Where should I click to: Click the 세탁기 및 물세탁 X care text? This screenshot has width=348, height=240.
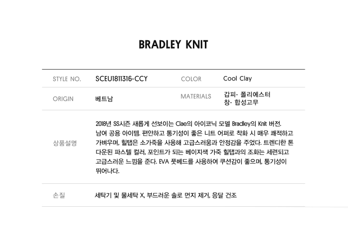tap(119, 195)
